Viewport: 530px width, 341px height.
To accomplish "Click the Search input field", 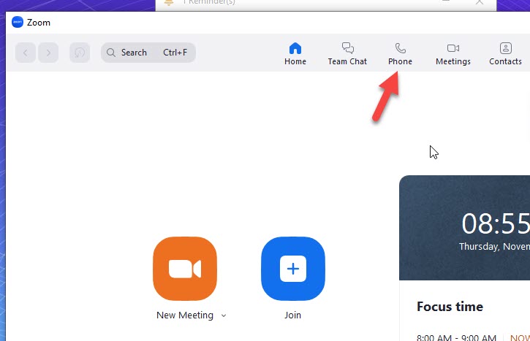I will pos(148,53).
